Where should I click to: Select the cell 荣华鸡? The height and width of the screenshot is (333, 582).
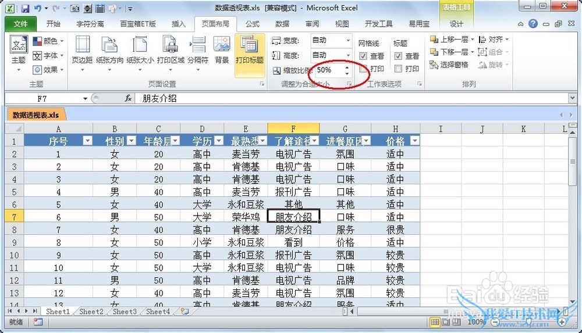(x=246, y=217)
